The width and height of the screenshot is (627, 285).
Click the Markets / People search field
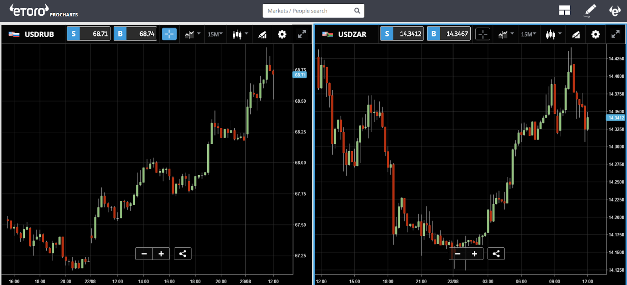tap(313, 11)
